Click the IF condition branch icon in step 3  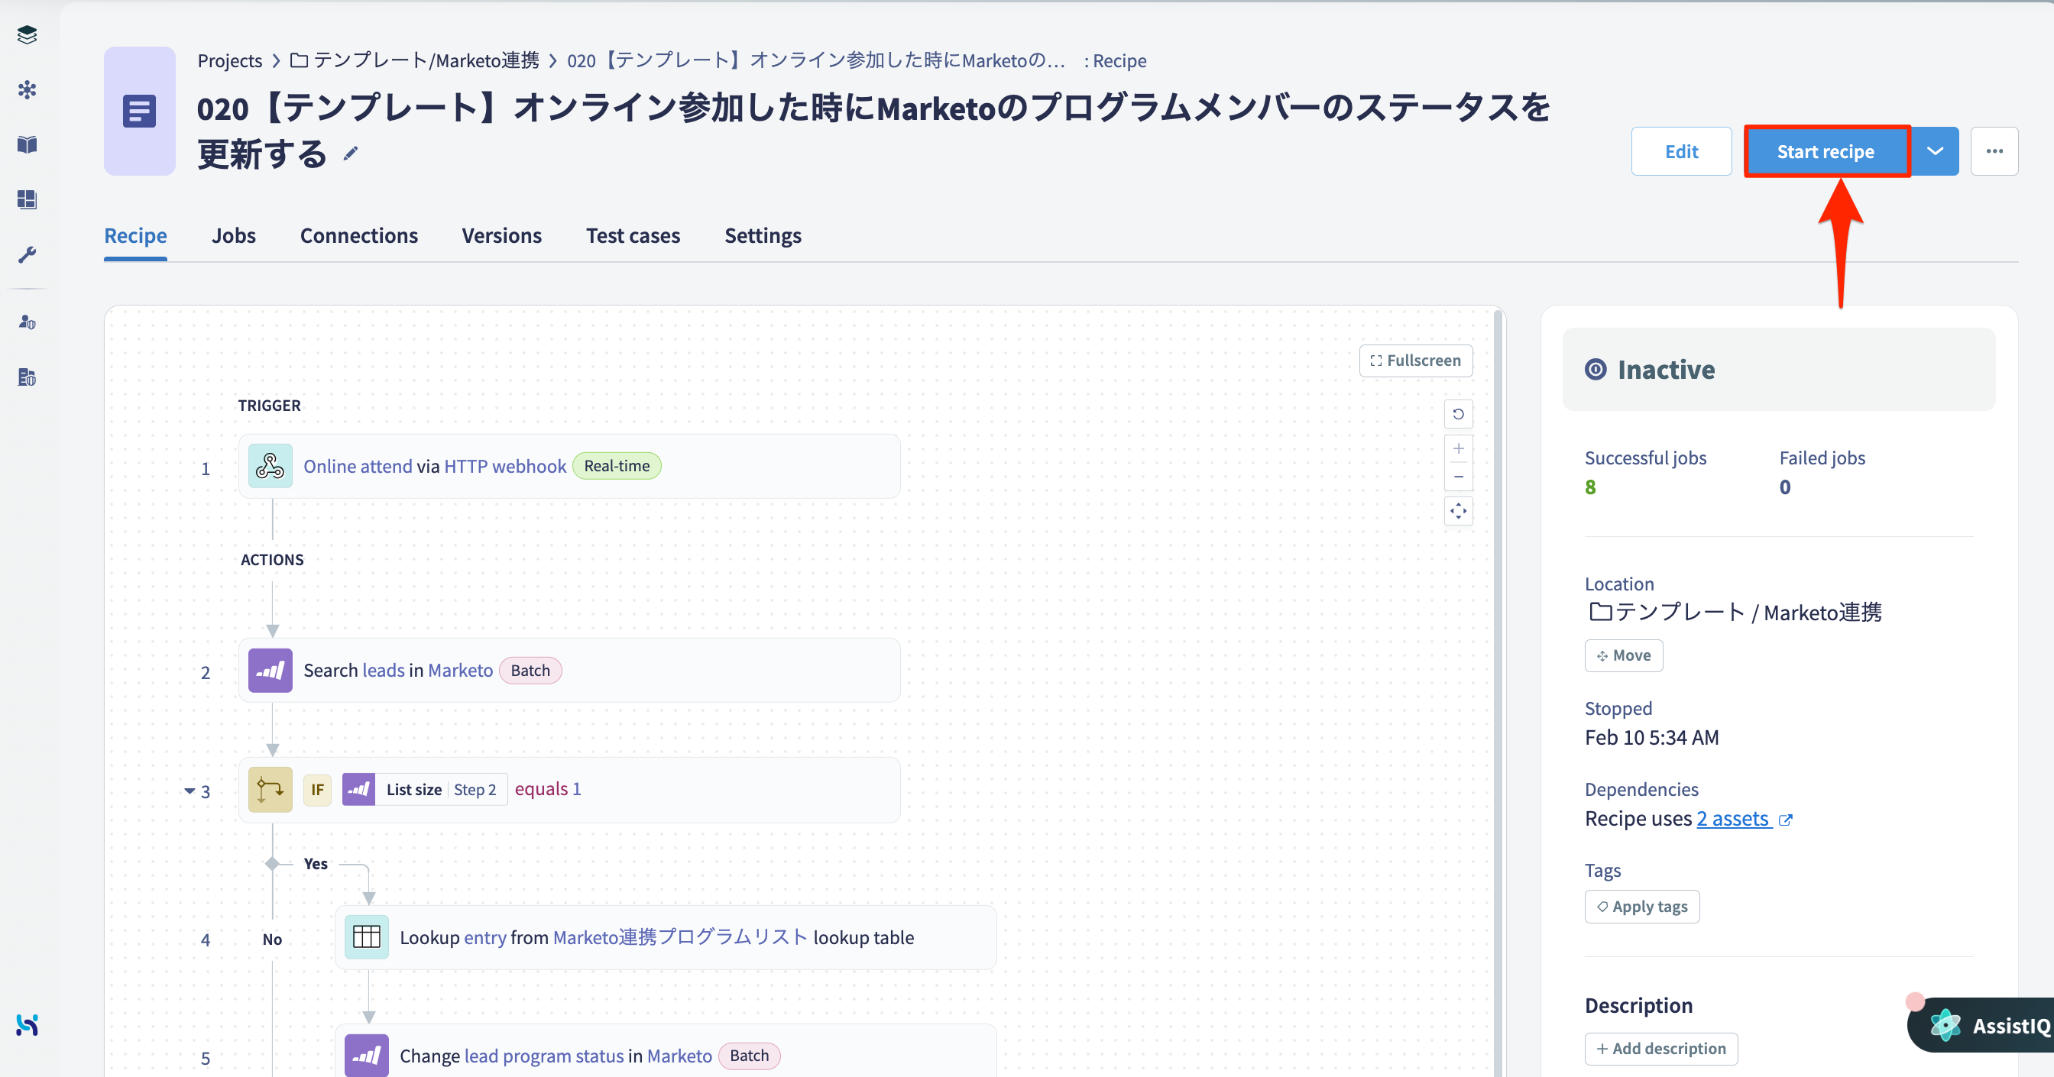coord(271,789)
